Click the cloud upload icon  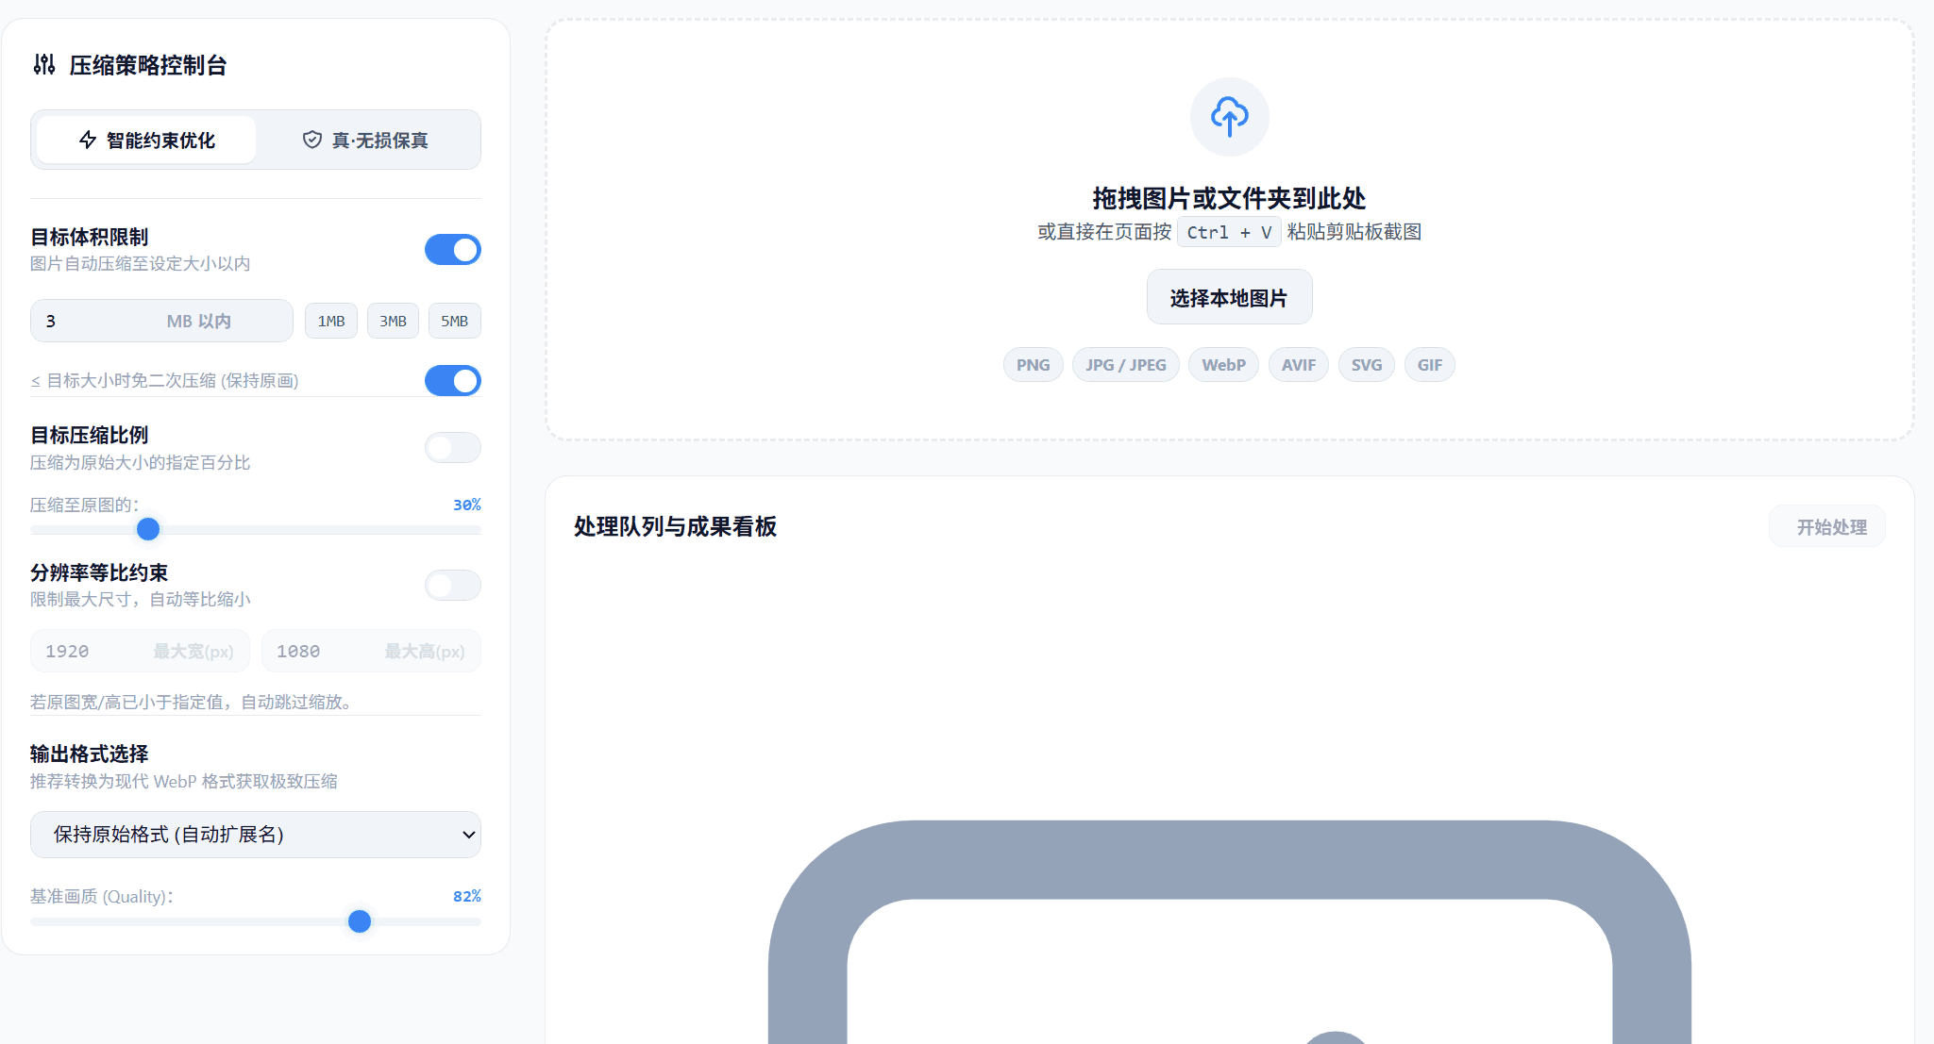point(1229,117)
